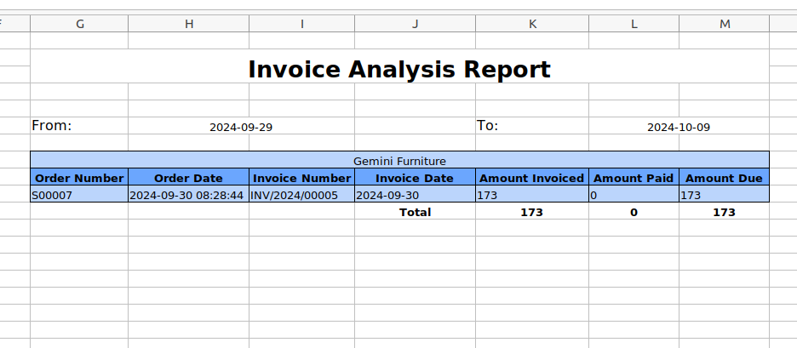Select the Order Number header cell
The width and height of the screenshot is (797, 348).
click(79, 177)
